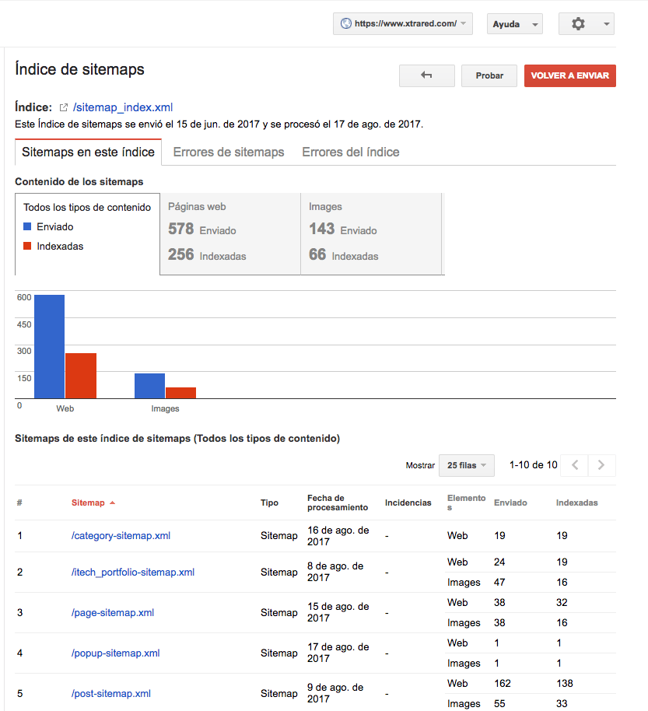Open /page-sitemap.xml link
This screenshot has height=711, width=648.
113,613
